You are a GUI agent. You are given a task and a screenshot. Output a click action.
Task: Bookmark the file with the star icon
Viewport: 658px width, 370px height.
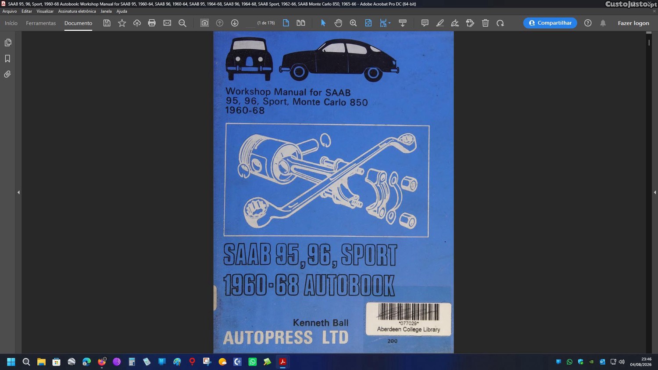(x=122, y=23)
